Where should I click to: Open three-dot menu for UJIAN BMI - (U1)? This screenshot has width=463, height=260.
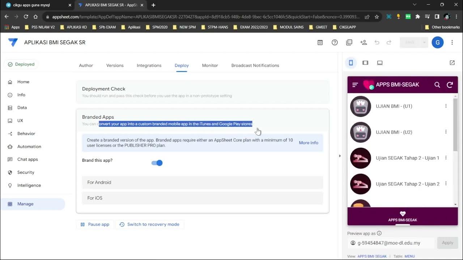[x=446, y=106]
